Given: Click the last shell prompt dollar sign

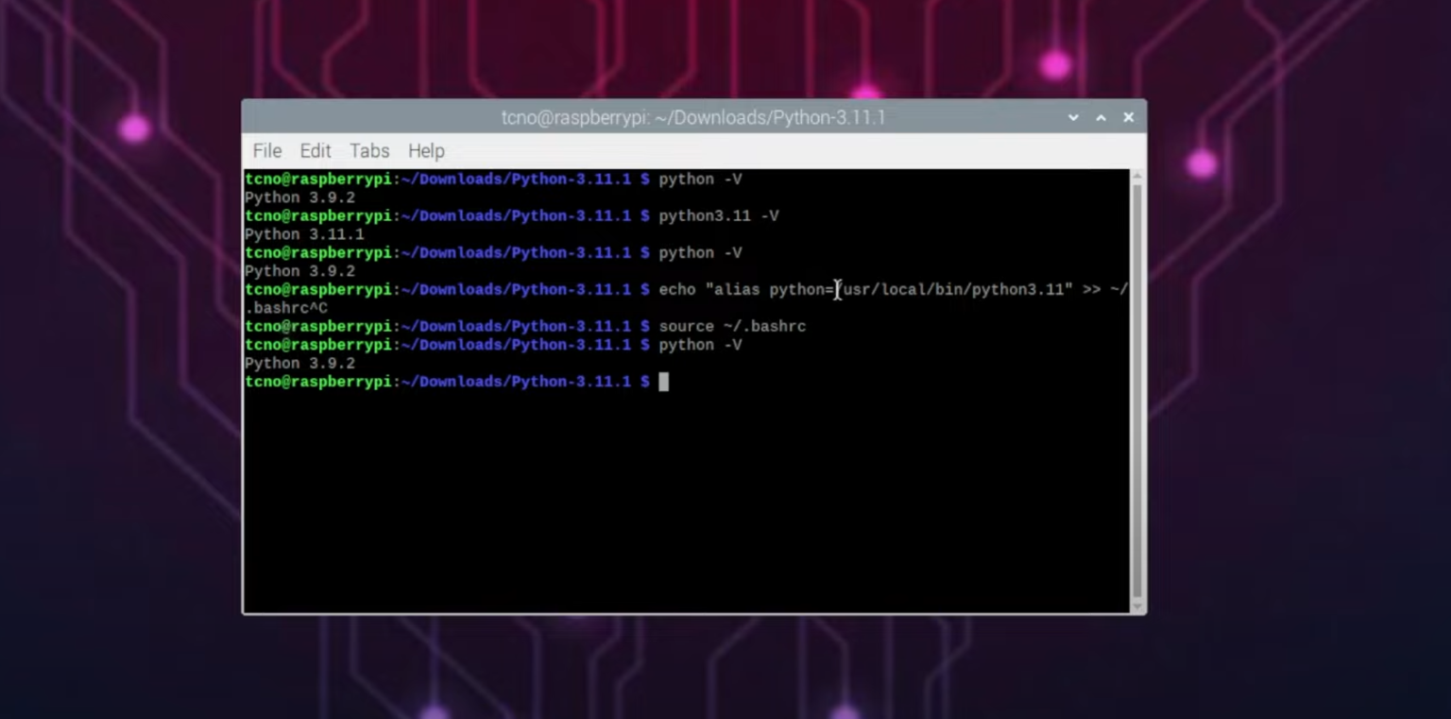Looking at the screenshot, I should [646, 382].
